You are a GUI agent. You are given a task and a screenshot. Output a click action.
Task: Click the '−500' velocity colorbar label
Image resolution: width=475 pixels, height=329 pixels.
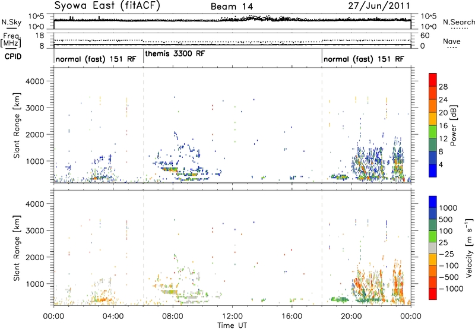pyautogui.click(x=449, y=277)
